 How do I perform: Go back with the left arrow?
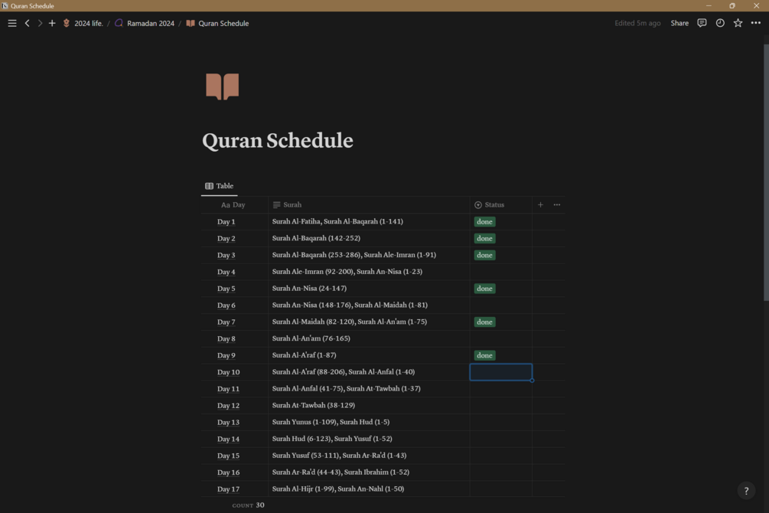pyautogui.click(x=27, y=23)
